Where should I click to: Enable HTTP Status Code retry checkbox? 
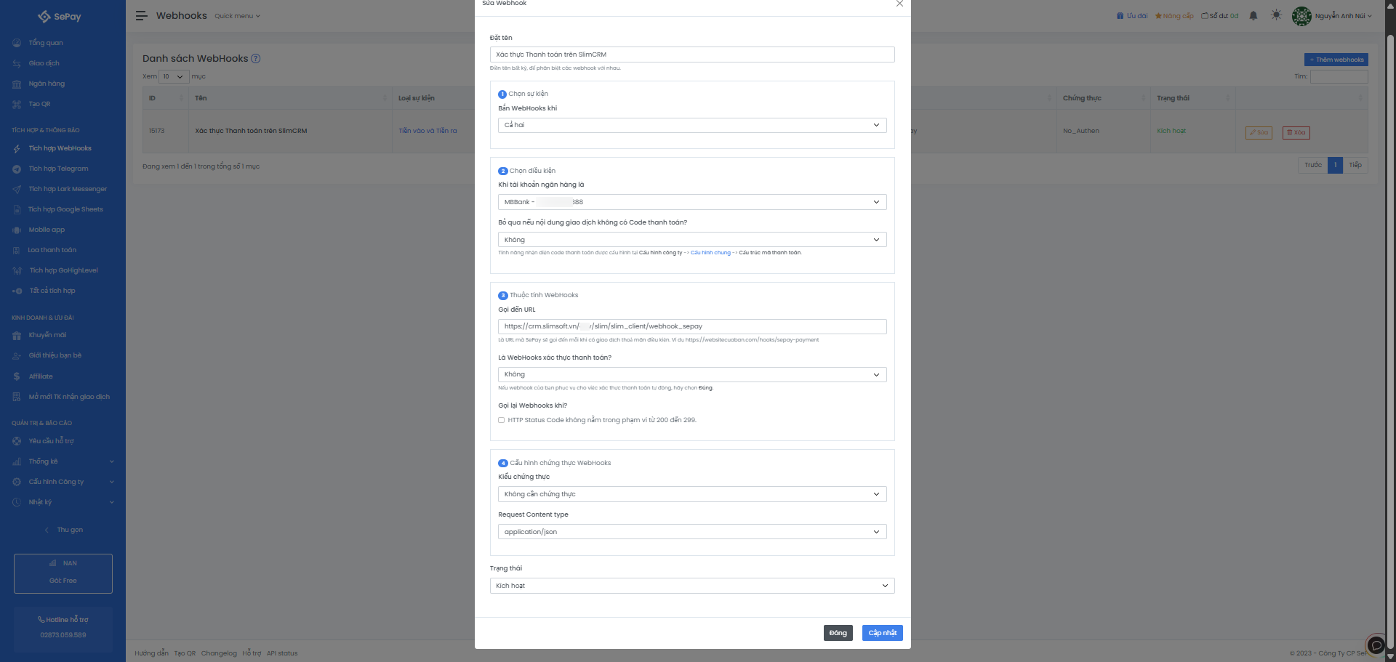tap(501, 420)
